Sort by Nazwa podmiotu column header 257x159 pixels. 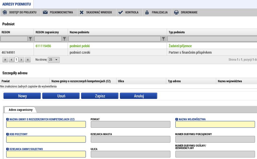coord(117,32)
